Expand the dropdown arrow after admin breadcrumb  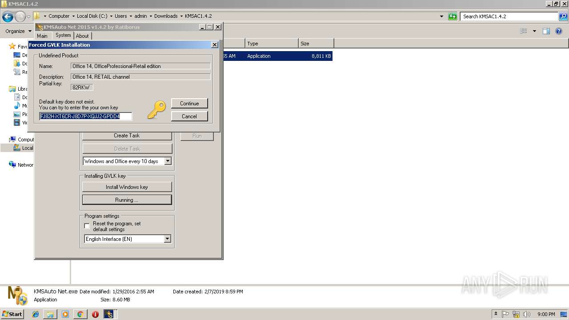(x=150, y=16)
